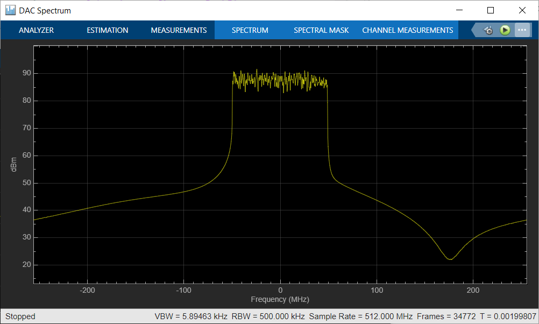Click the T = 0.00199807 status entry
This screenshot has width=539, height=324.
point(508,316)
